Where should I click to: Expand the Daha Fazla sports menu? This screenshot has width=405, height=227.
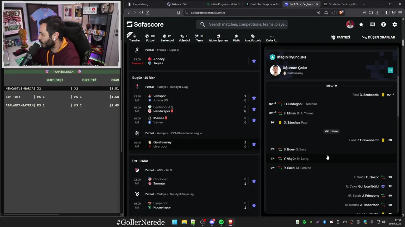(271, 38)
